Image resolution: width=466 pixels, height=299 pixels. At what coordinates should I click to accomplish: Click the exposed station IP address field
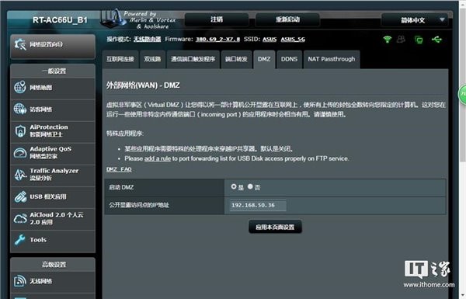(258, 205)
